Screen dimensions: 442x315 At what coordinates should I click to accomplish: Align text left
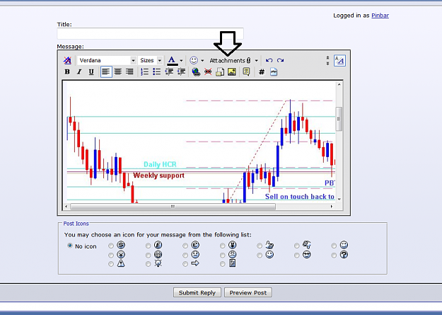point(106,72)
